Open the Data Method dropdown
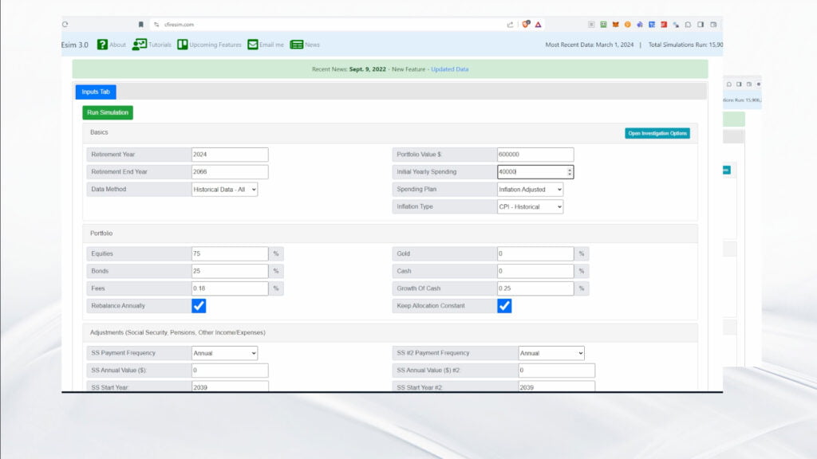 224,190
